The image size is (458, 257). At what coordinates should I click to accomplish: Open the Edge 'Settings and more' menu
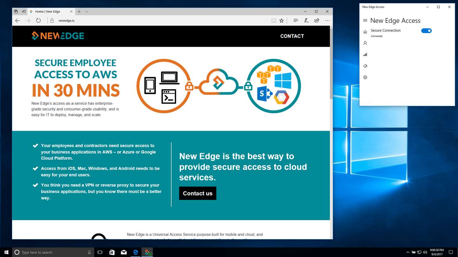[x=327, y=21]
